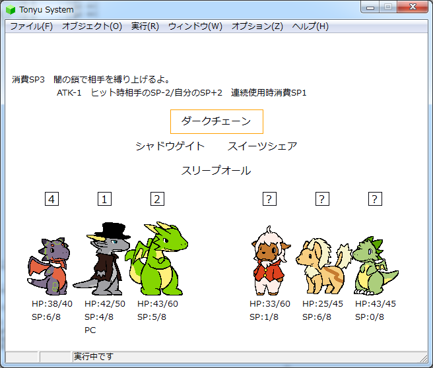The height and width of the screenshot is (368, 433).
Task: Click the order box showing 1
Action: coord(104,199)
